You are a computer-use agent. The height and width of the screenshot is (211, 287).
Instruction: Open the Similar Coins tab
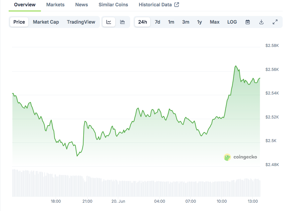pyautogui.click(x=113, y=5)
